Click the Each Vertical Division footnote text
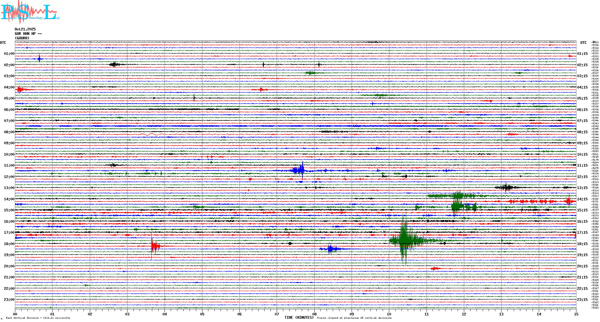Screen dimensions: 600x322 tap(38, 318)
